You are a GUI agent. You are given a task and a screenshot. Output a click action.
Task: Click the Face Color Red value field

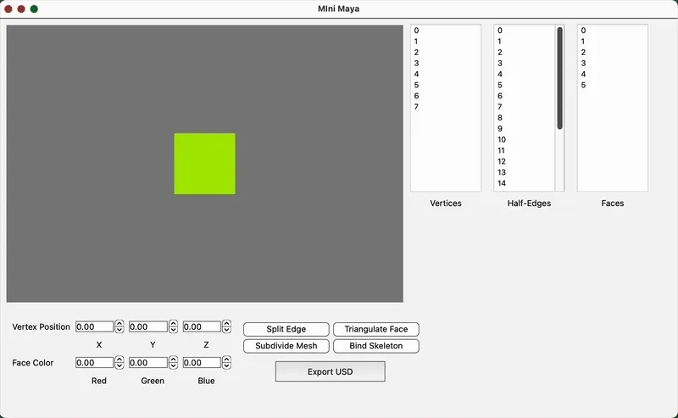94,363
